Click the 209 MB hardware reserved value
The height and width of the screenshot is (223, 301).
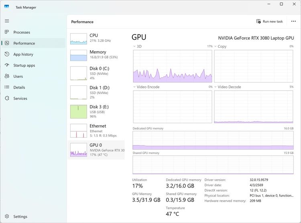tap(255, 201)
